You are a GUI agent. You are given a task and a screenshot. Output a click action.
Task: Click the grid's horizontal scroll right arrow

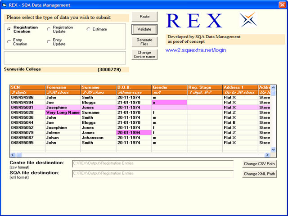point(267,155)
